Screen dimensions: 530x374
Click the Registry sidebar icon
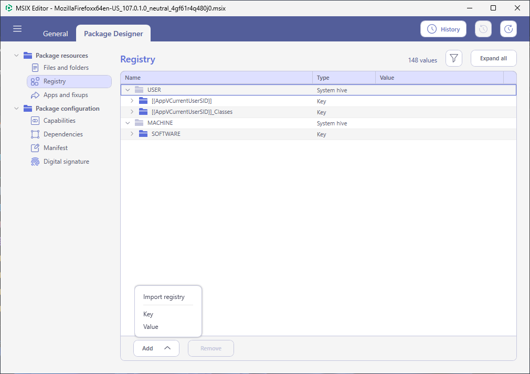[35, 81]
